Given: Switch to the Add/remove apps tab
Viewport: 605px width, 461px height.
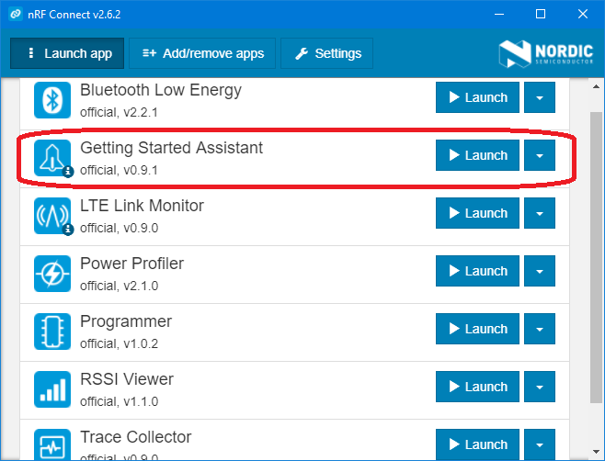Looking at the screenshot, I should point(203,53).
